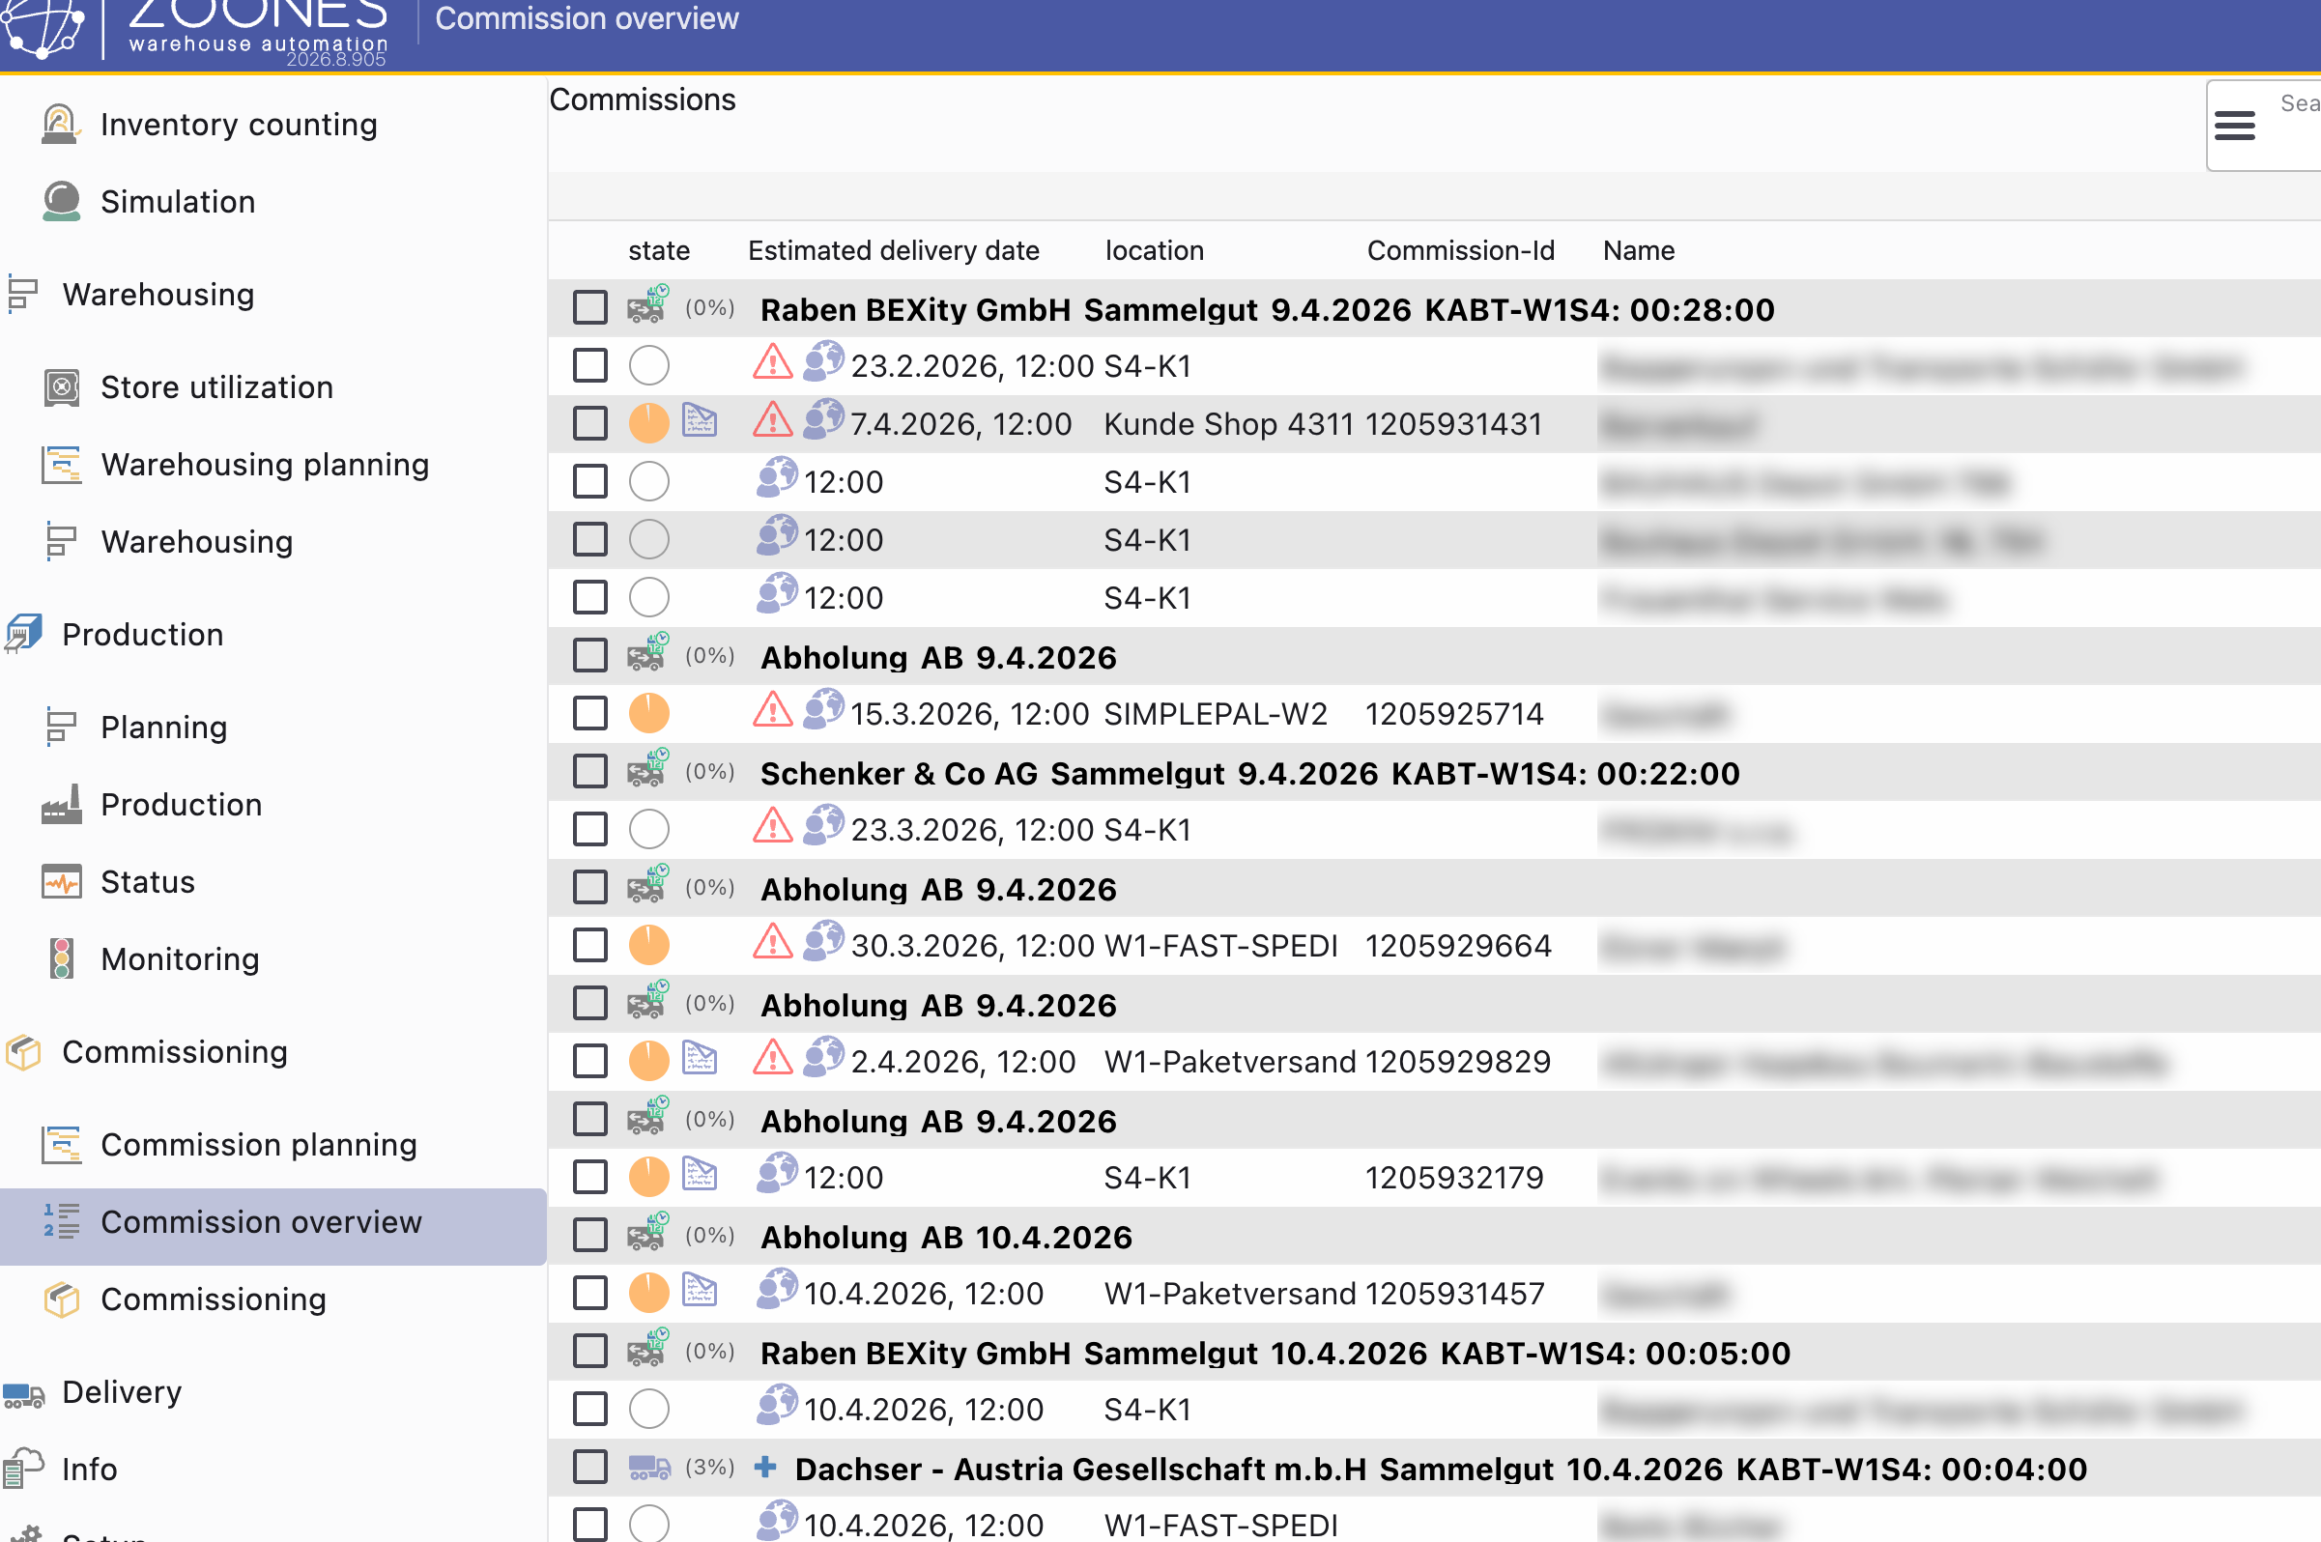This screenshot has width=2321, height=1542.
Task: Expand the Dachser group with the plus icon
Action: (x=765, y=1468)
